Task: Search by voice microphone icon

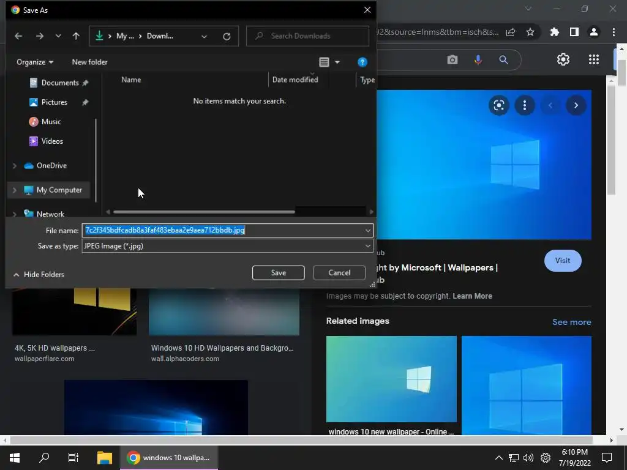Action: click(x=478, y=60)
